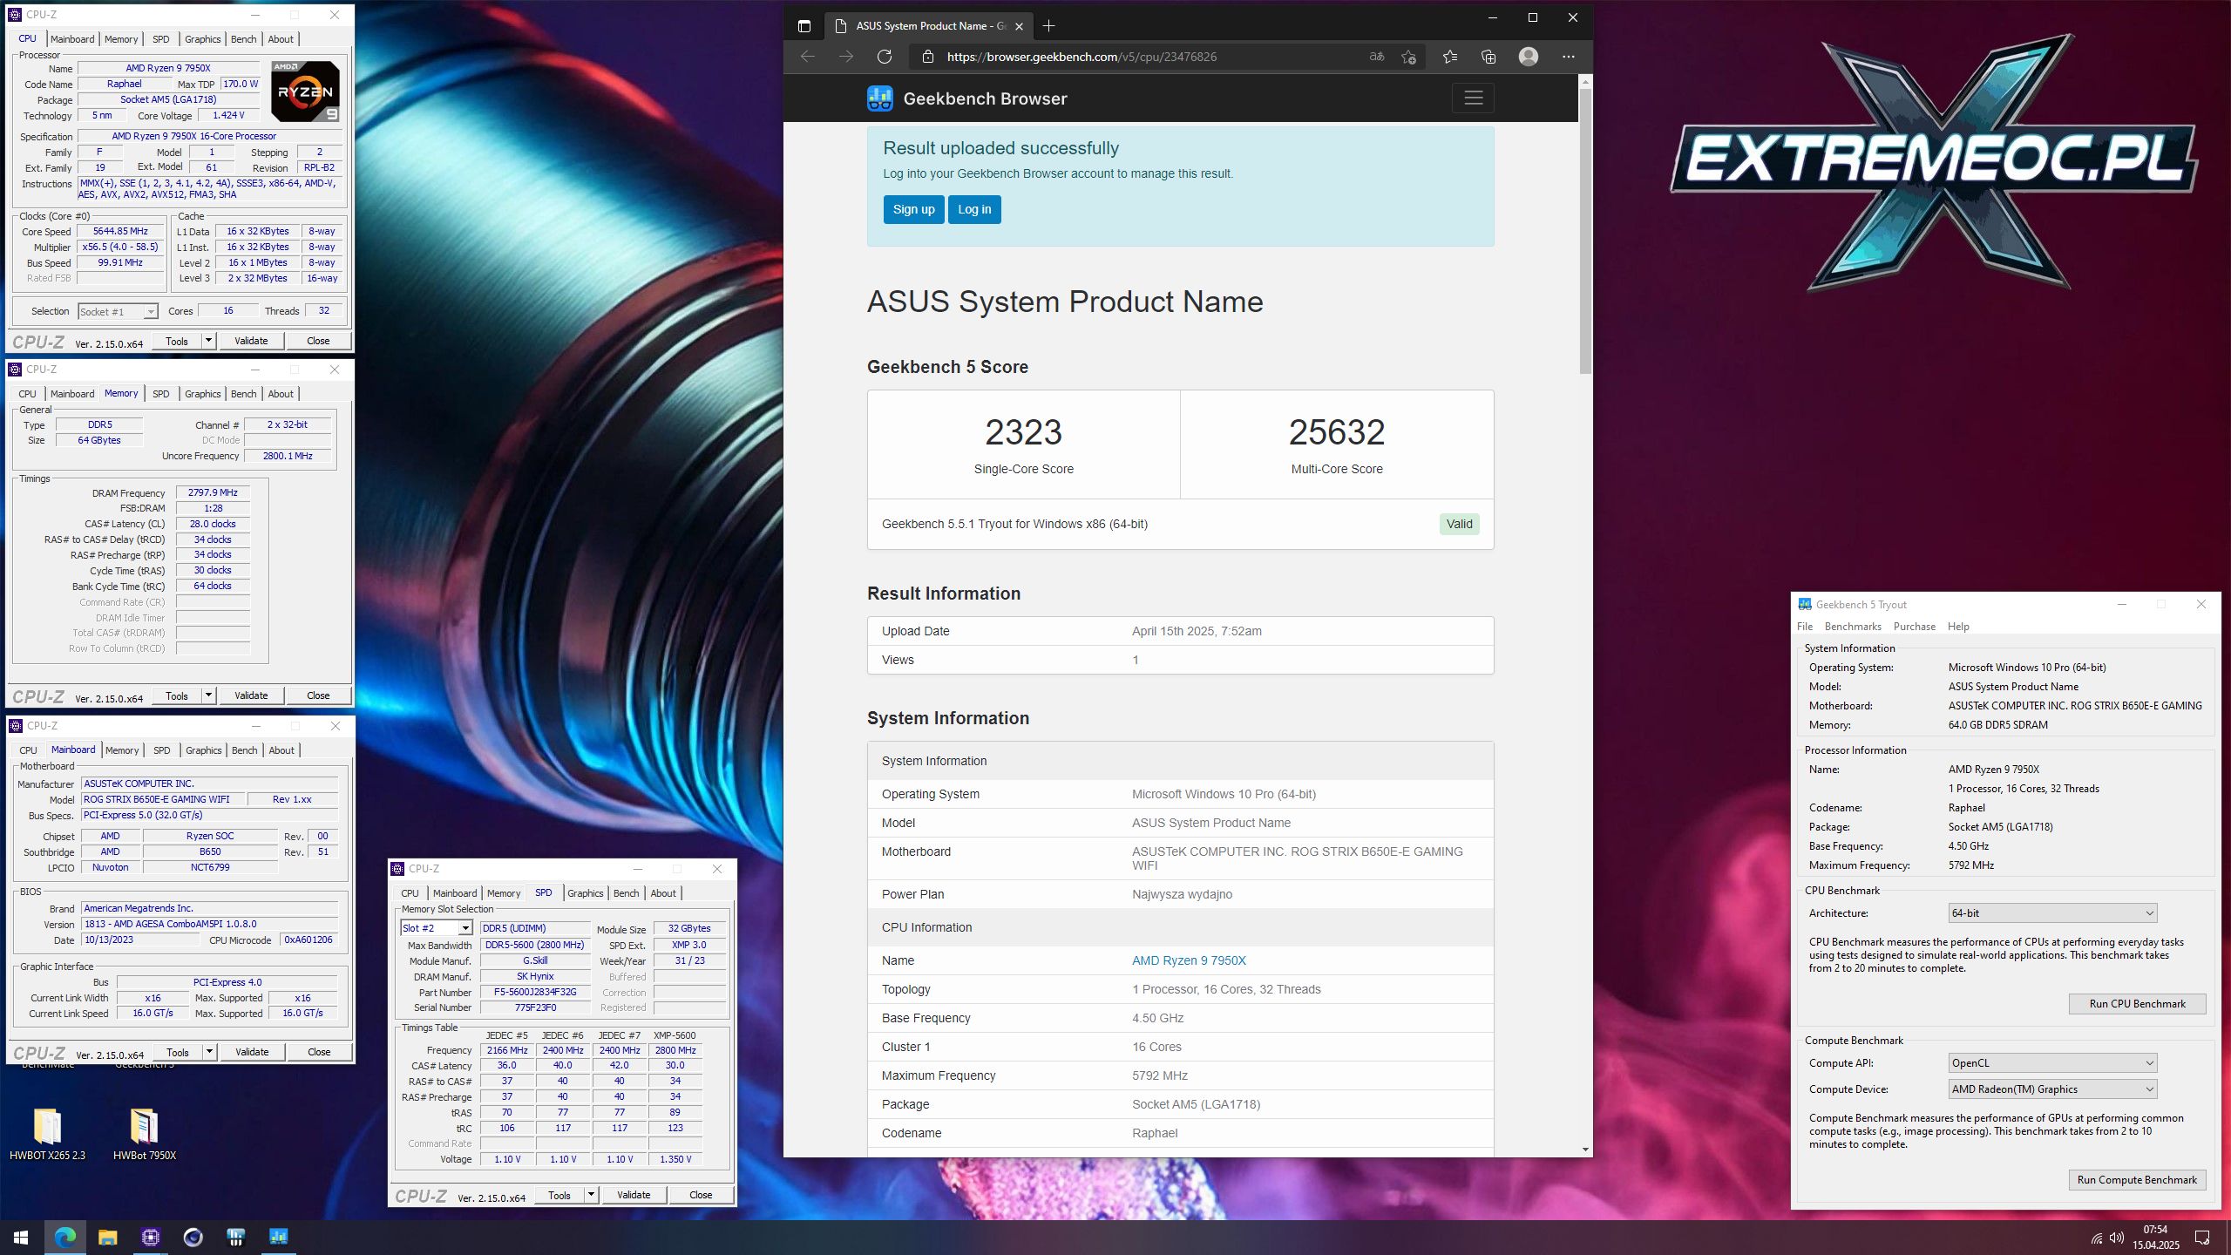
Task: Open Tools dropdown arrow in CPU-Z CPU window
Action: pos(208,341)
